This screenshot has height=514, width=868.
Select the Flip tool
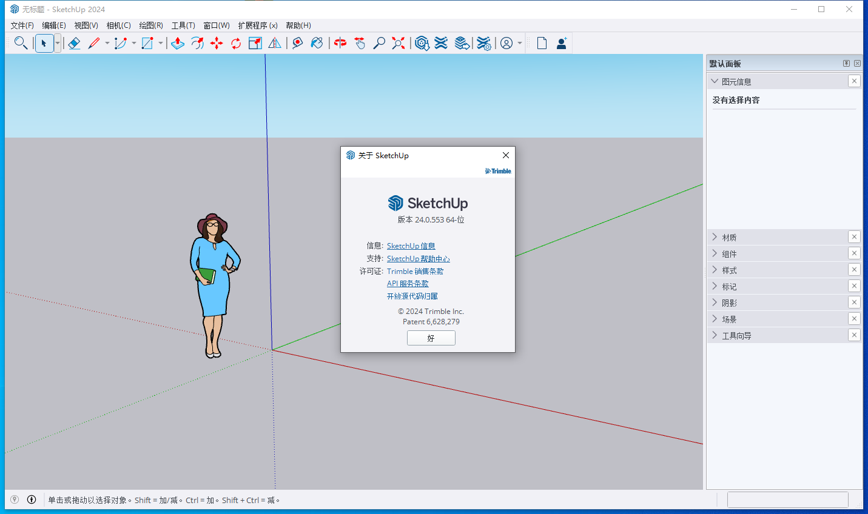(x=275, y=43)
